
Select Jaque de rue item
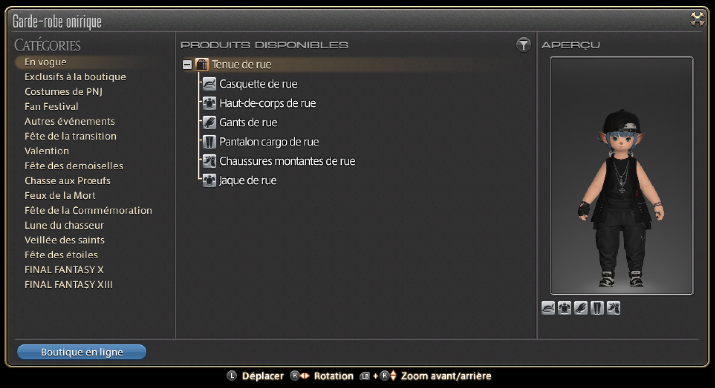point(248,180)
